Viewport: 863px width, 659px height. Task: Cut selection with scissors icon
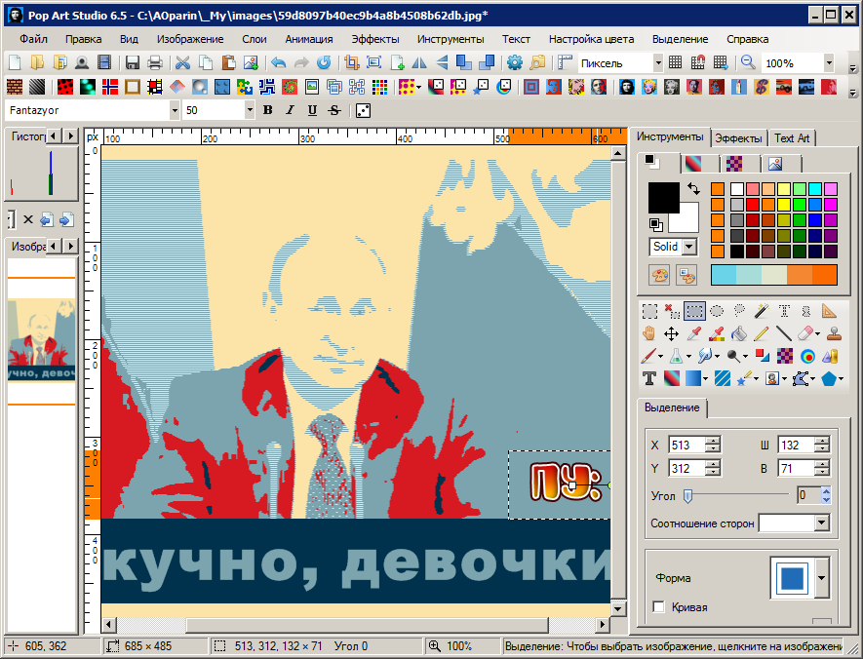tap(182, 62)
